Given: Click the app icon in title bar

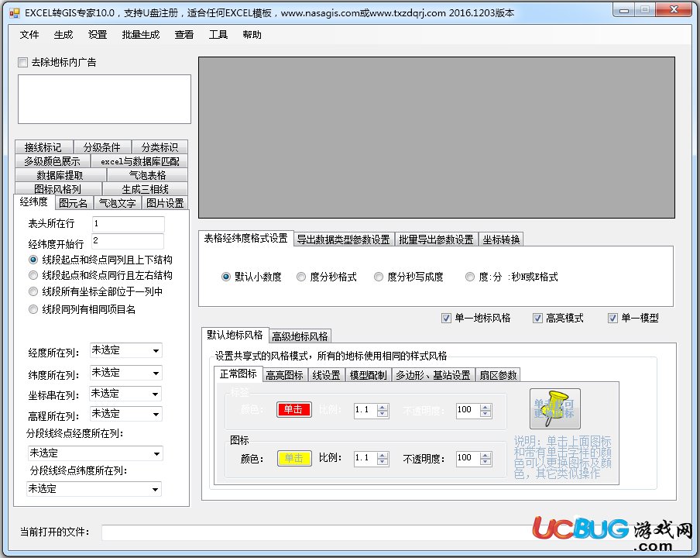Looking at the screenshot, I should click(x=15, y=13).
